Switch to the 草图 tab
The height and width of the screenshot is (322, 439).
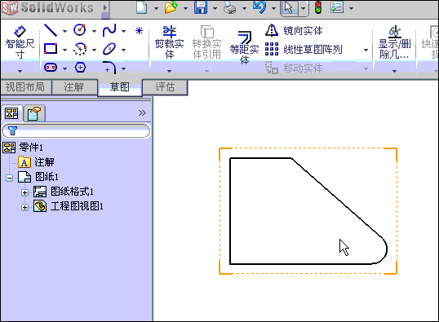click(x=120, y=87)
